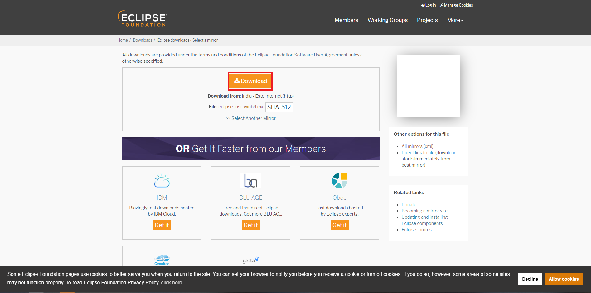Click the SHA-512 checksum button
Image resolution: width=591 pixels, height=293 pixels.
pyautogui.click(x=279, y=107)
